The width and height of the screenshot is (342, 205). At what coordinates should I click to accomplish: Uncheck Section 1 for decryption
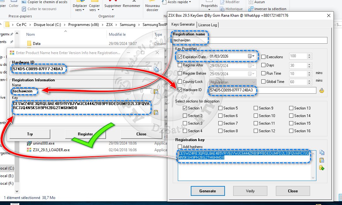185,108
